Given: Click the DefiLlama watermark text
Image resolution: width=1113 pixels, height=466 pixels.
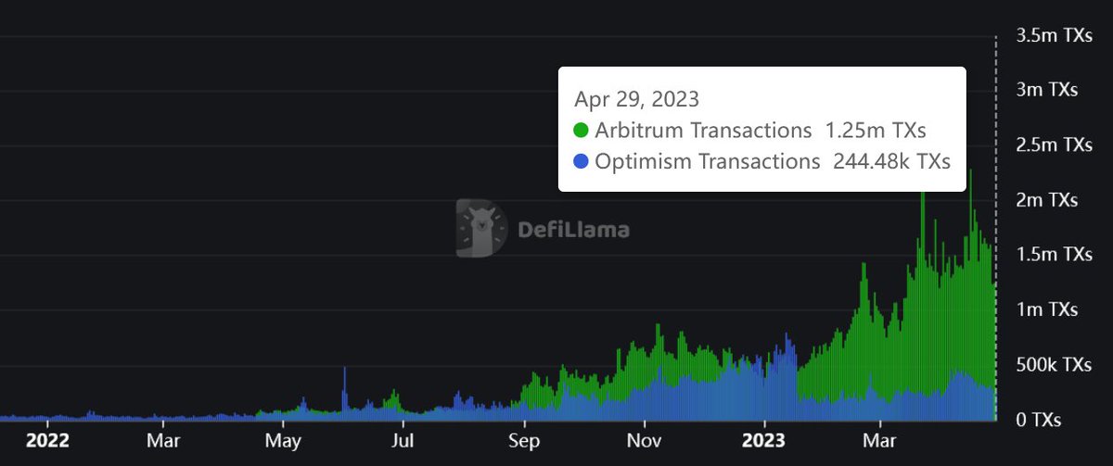Looking at the screenshot, I should coord(572,229).
